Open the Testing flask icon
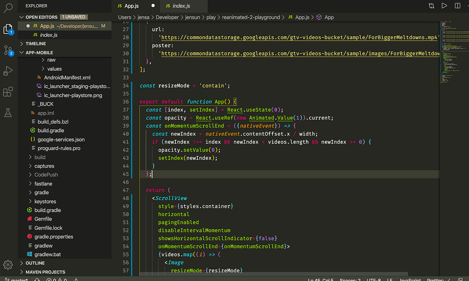The height and width of the screenshot is (281, 469). click(8, 113)
